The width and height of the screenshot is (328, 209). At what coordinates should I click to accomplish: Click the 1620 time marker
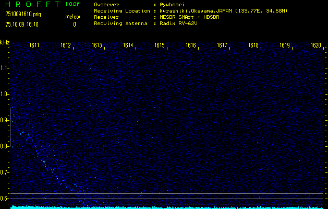[316, 46]
